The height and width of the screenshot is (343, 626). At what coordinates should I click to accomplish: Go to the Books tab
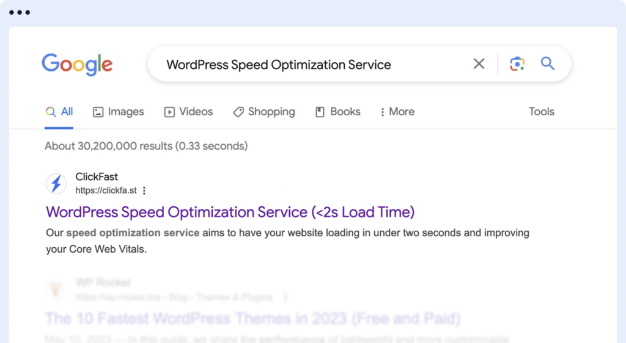(x=337, y=112)
